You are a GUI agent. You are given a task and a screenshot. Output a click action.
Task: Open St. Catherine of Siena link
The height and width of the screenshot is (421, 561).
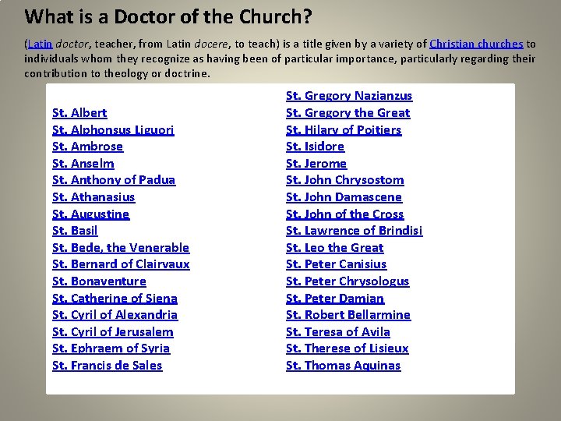coord(115,299)
